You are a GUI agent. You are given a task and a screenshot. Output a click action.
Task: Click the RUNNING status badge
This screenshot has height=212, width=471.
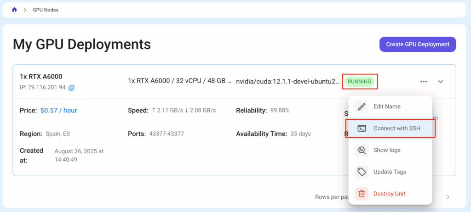pyautogui.click(x=359, y=82)
